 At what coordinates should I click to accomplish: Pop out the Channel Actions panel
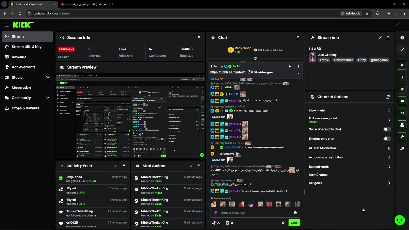(388, 97)
